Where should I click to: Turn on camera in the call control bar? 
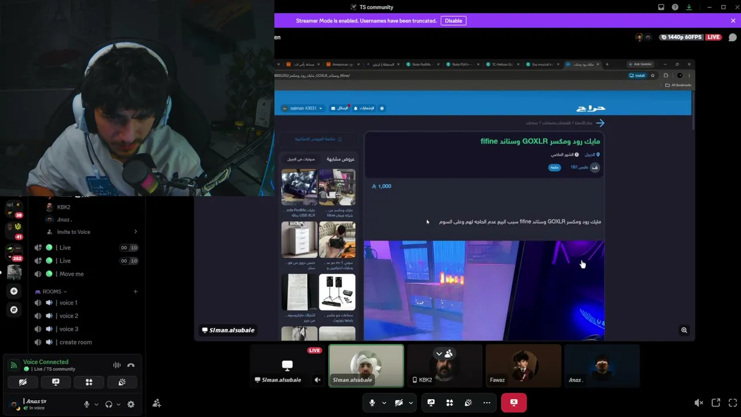point(399,403)
